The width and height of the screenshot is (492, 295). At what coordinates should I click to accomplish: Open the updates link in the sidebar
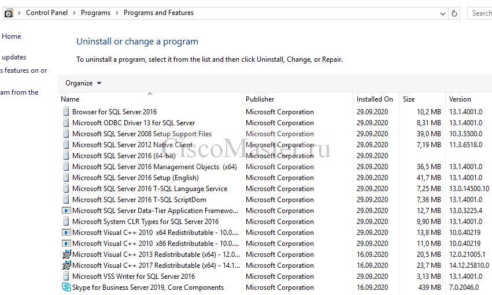[14, 57]
